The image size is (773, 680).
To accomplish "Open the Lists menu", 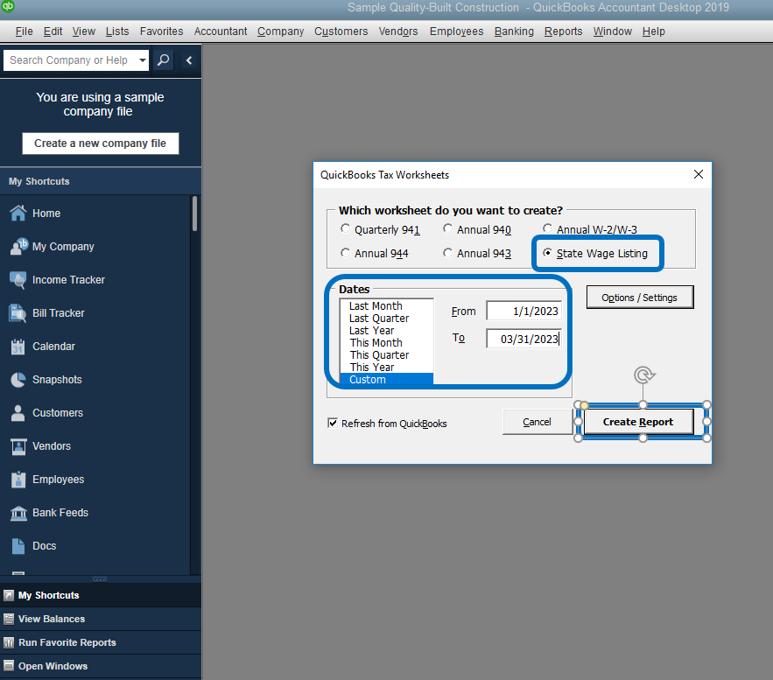I will click(117, 32).
